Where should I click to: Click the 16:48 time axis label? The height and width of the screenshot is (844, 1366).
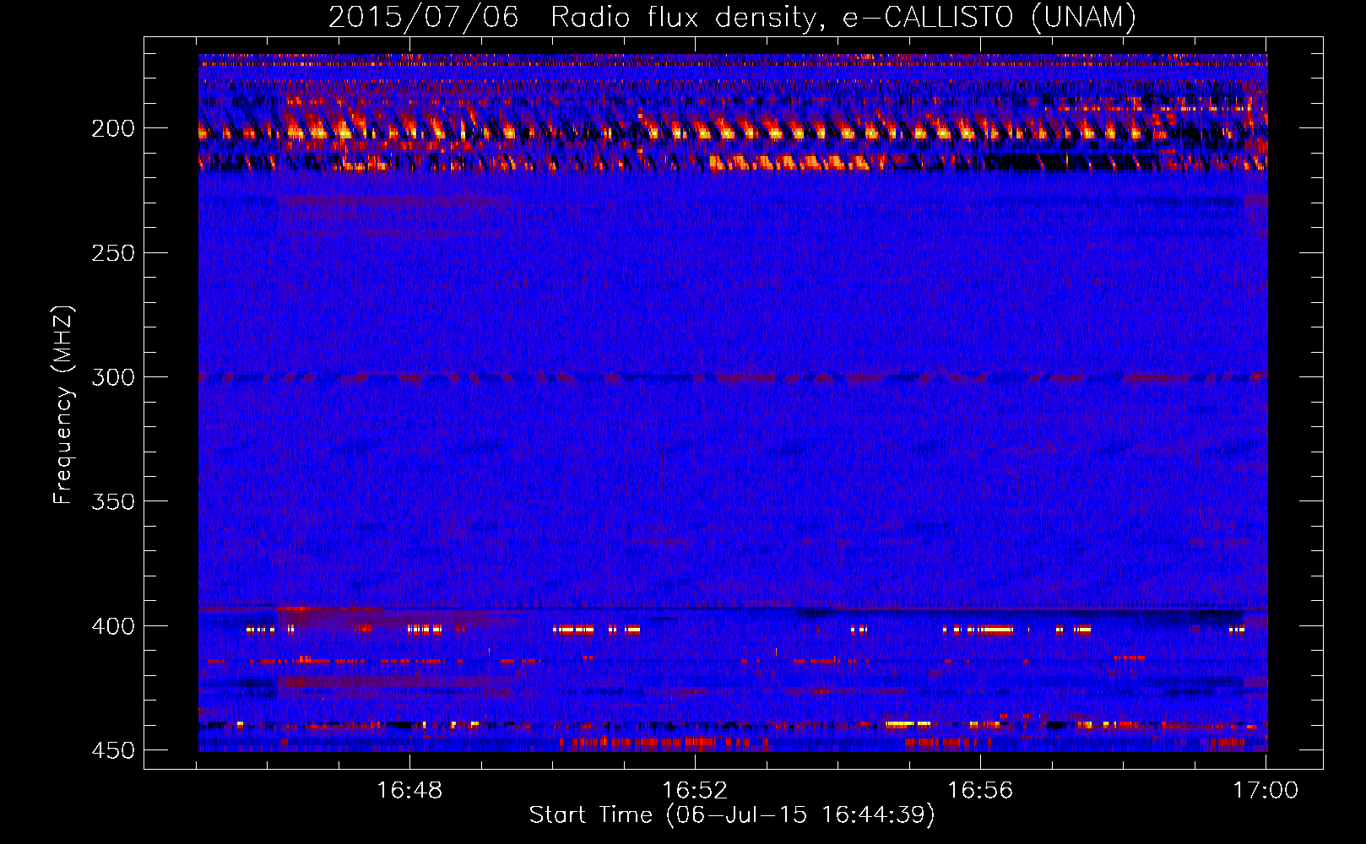pos(409,790)
